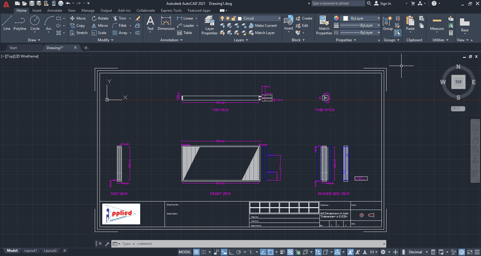Open the Decimal units dropdown
Viewport: 481px width, 256px height.
point(418,252)
